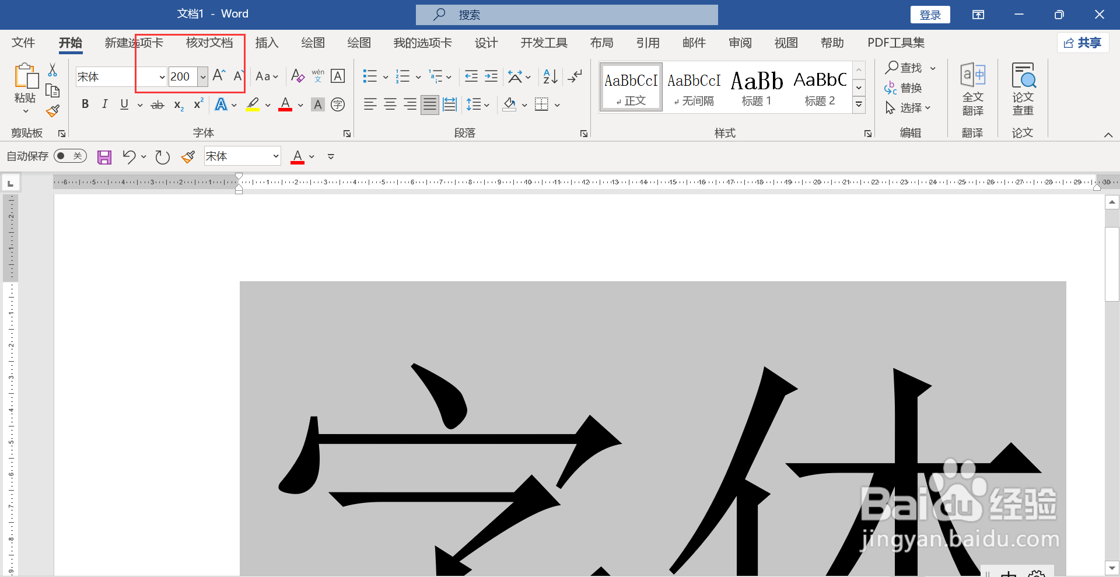Screen dimensions: 1120x577
Task: Open the phonetic guide (wén) tool
Action: click(x=318, y=76)
